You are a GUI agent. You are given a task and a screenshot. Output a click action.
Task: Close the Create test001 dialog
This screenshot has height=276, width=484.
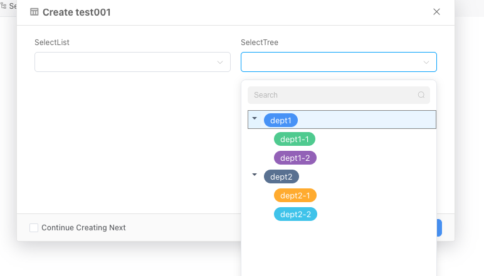436,12
